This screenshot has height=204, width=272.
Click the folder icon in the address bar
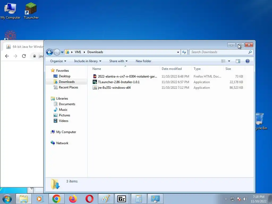67,52
